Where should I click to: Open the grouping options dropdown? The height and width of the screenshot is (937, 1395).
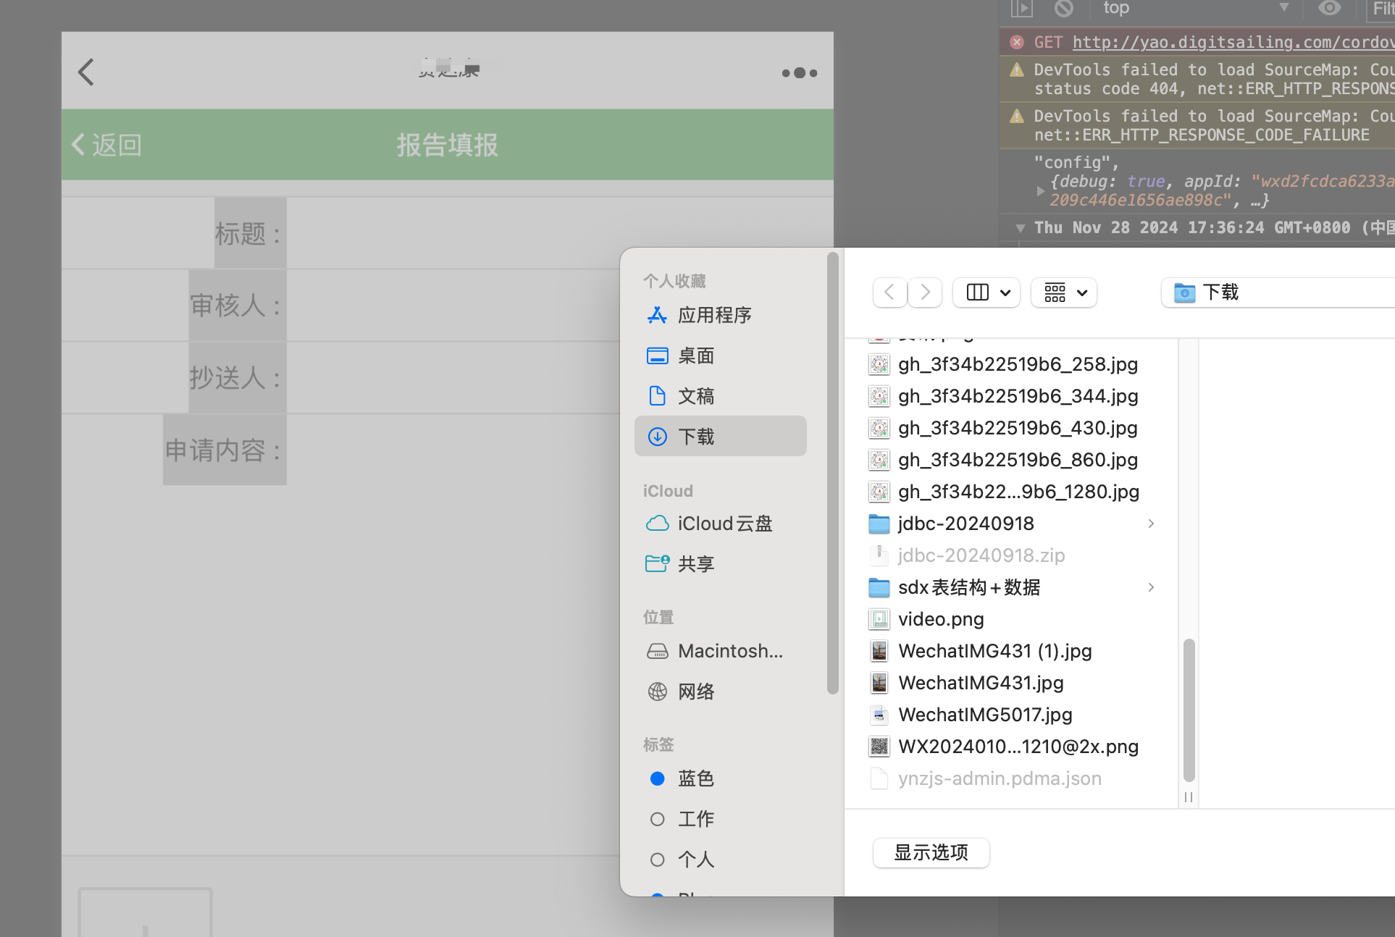pyautogui.click(x=1064, y=293)
